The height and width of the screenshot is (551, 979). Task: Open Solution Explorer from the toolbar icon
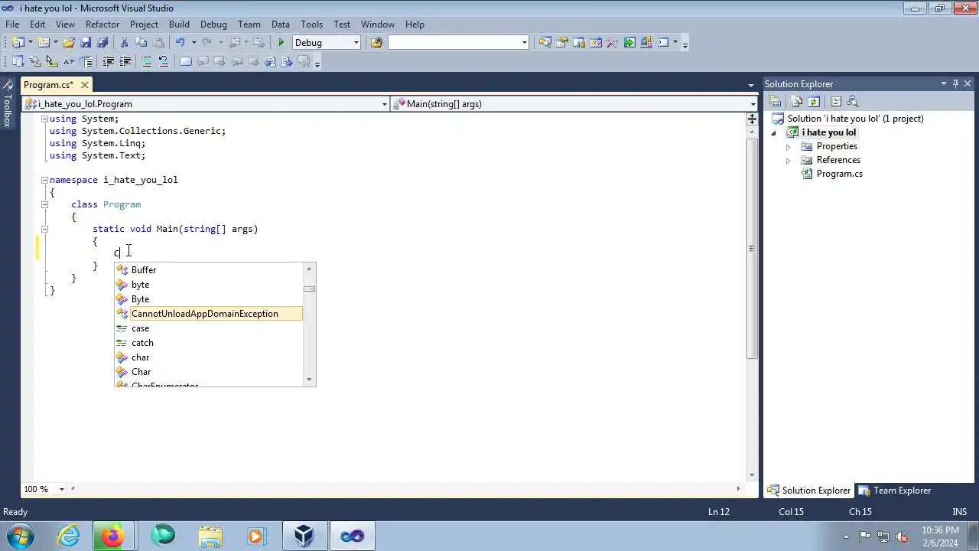545,43
